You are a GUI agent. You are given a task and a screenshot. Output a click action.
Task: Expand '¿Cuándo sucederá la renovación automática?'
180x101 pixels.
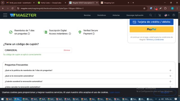click(x=89, y=81)
